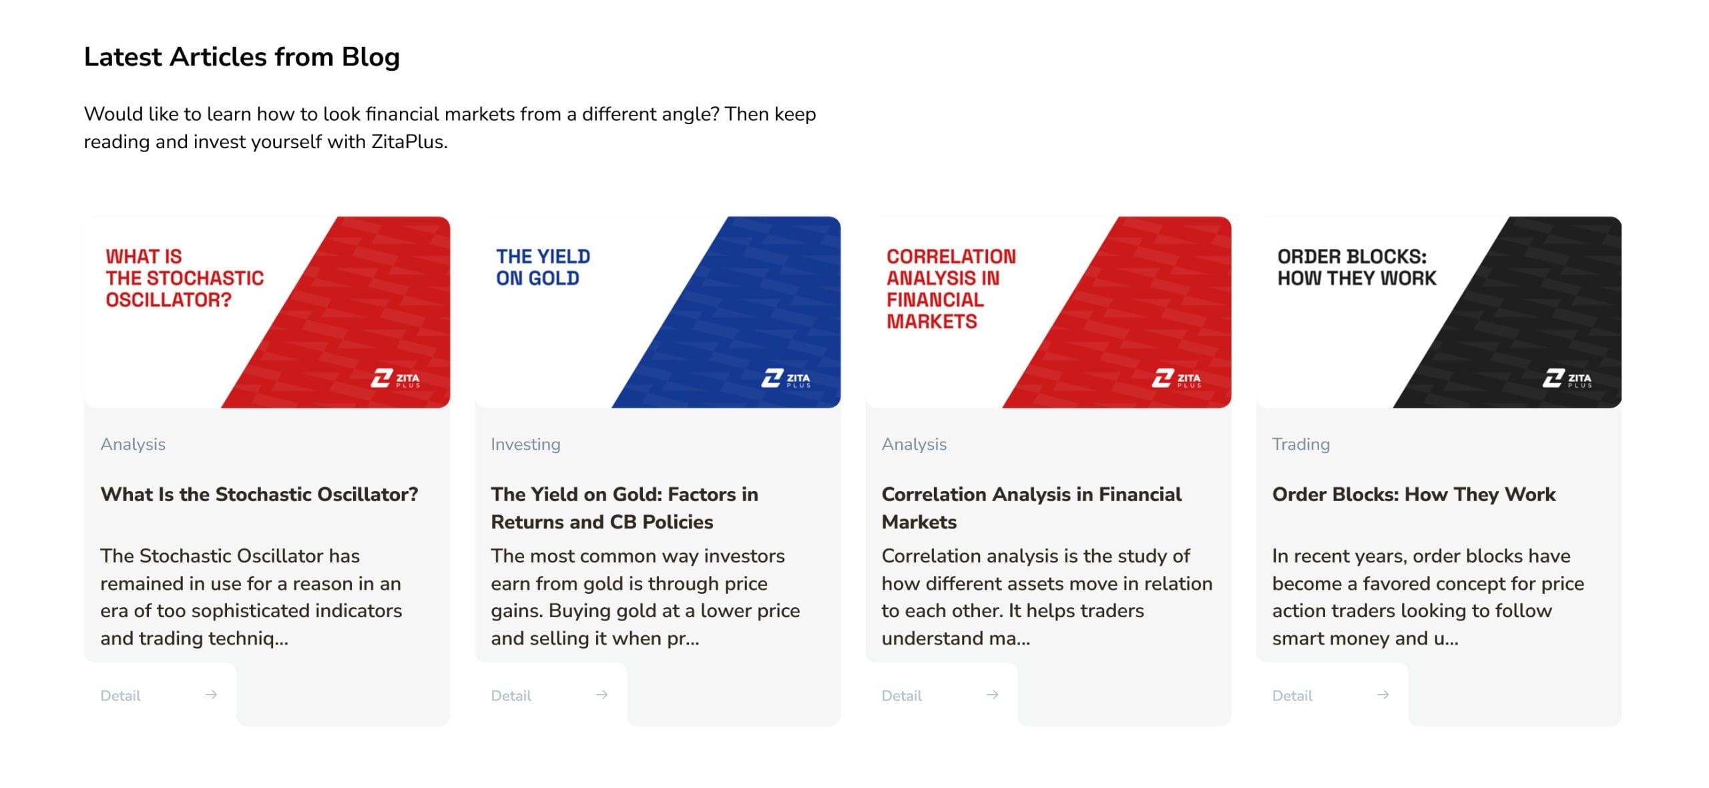
Task: Click ZitaPlus logo on black Order Blocks banner
Action: coord(1567,378)
